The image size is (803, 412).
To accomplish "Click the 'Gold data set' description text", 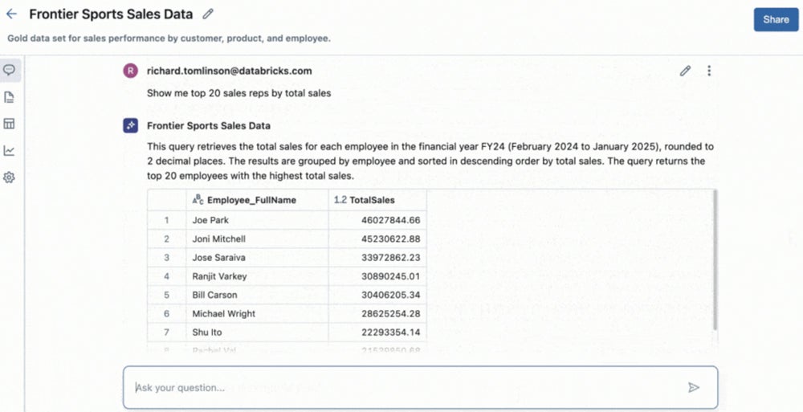I will 169,39.
